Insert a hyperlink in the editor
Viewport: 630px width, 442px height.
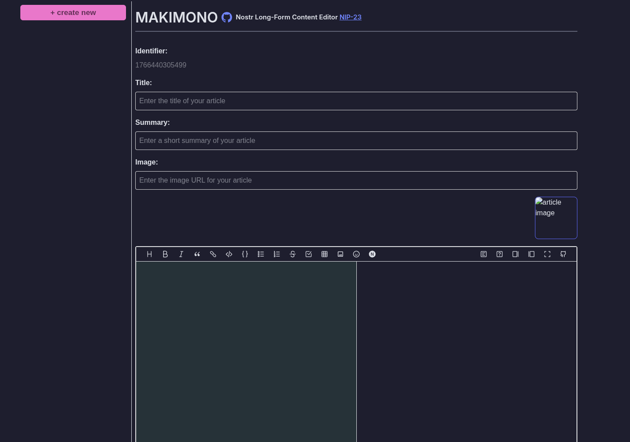tap(213, 254)
